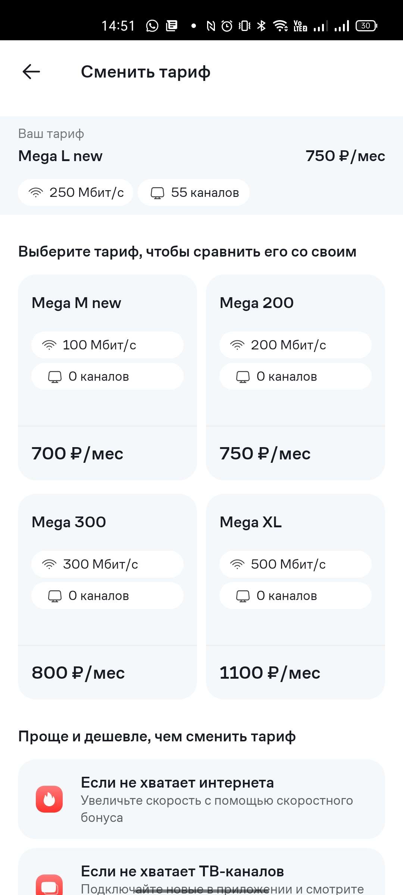Tap the WhatsApp notification icon in status bar

point(152,26)
